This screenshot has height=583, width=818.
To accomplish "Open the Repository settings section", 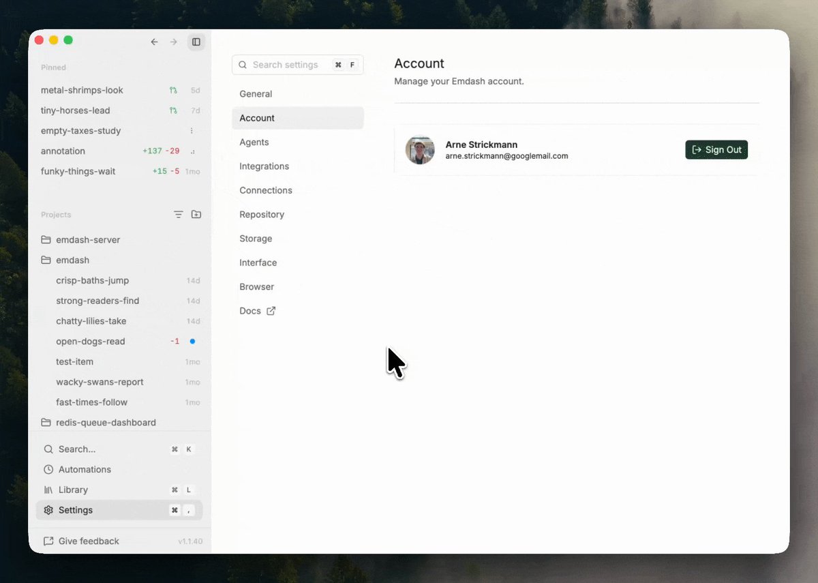I will 298,215.
